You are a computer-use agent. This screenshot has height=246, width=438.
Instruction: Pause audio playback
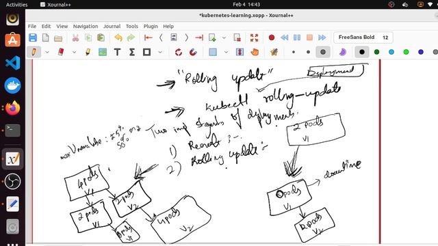pyautogui.click(x=297, y=38)
